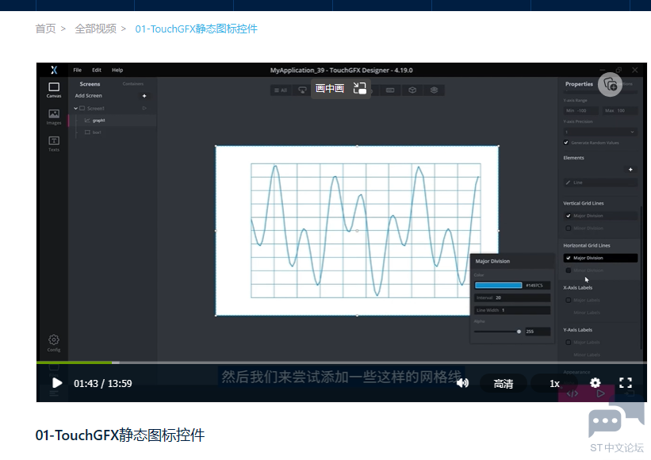The width and height of the screenshot is (651, 460).
Task: Click the Alpha slider handle
Action: tap(519, 332)
